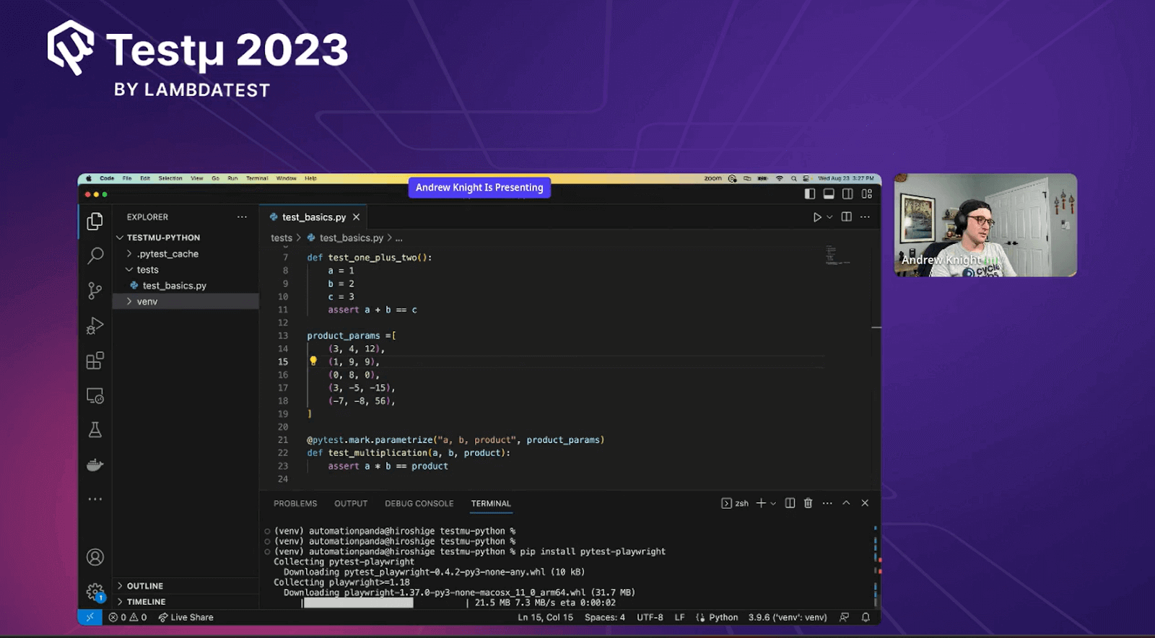
Task: Switch to the OUTPUT tab
Action: tap(351, 504)
